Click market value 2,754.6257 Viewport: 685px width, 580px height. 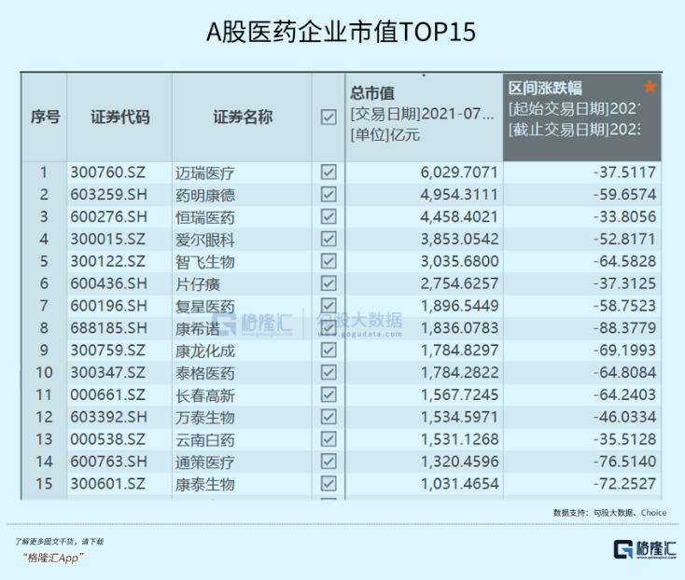[459, 283]
